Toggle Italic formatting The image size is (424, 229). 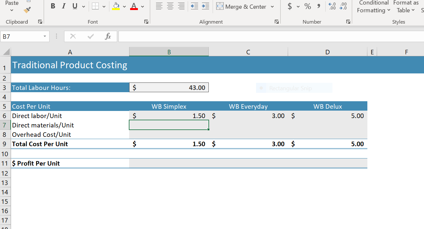pyautogui.click(x=64, y=6)
